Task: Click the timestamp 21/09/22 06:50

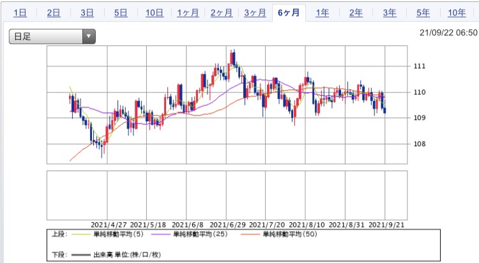Action: point(448,33)
